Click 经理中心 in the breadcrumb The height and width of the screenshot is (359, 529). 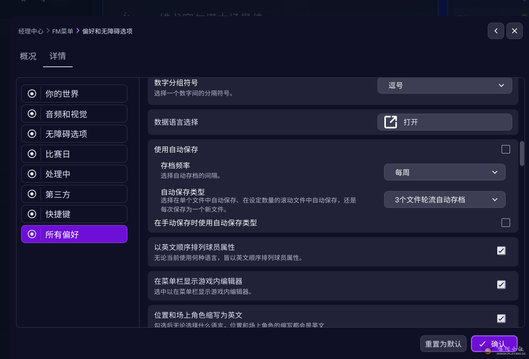31,31
